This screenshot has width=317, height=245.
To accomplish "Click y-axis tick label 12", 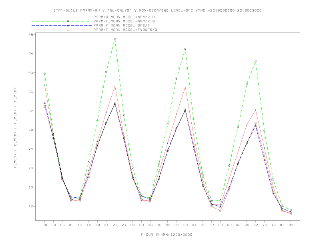I will (31, 206).
